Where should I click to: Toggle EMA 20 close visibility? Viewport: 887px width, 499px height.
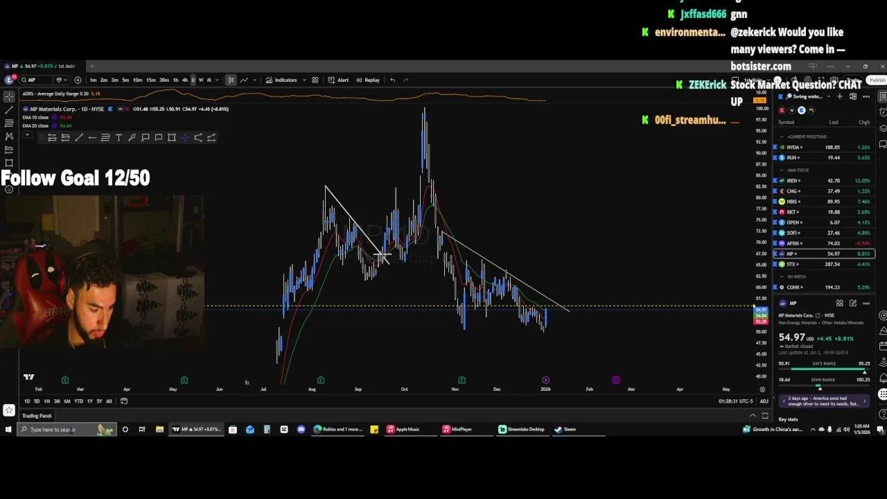(53, 125)
